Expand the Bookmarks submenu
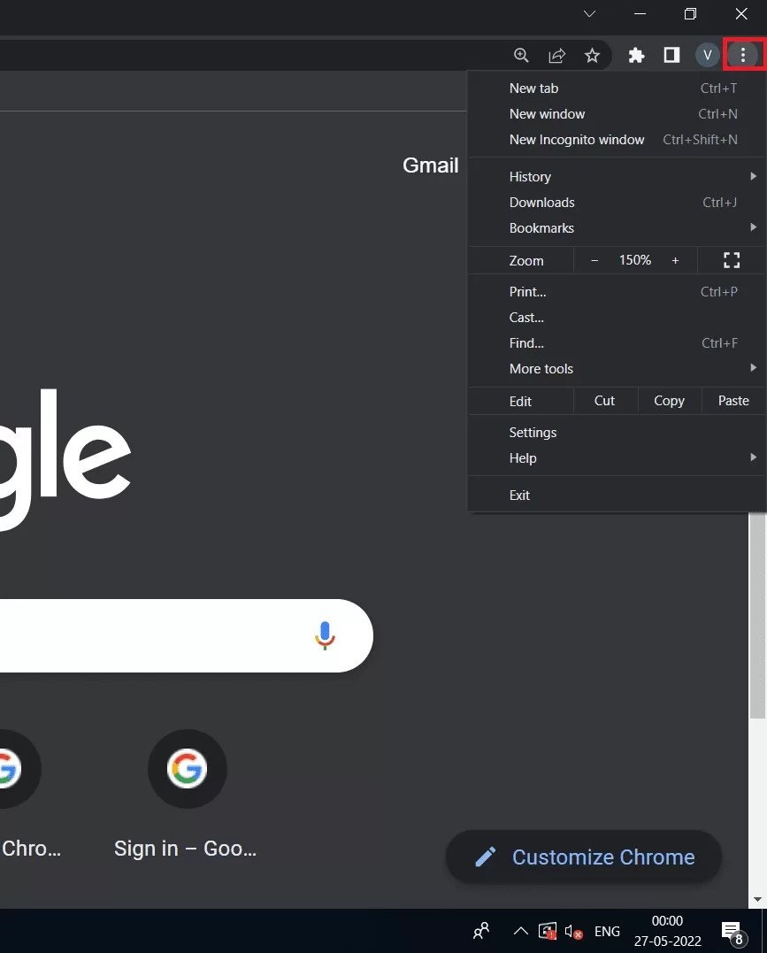This screenshot has height=953, width=767. point(541,227)
